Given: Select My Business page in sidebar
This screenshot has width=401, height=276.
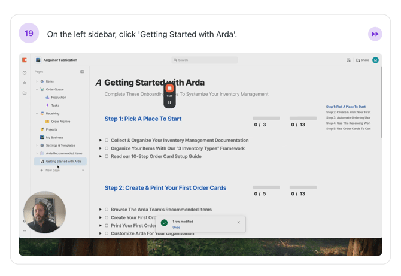Looking at the screenshot, I should pyautogui.click(x=54, y=137).
